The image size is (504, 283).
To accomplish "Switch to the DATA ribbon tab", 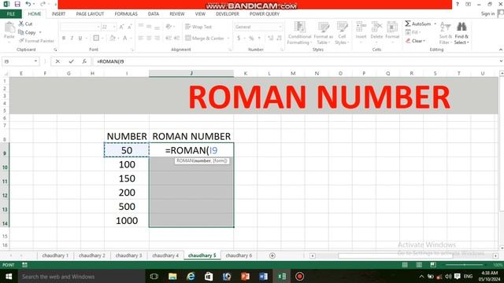I will (154, 14).
